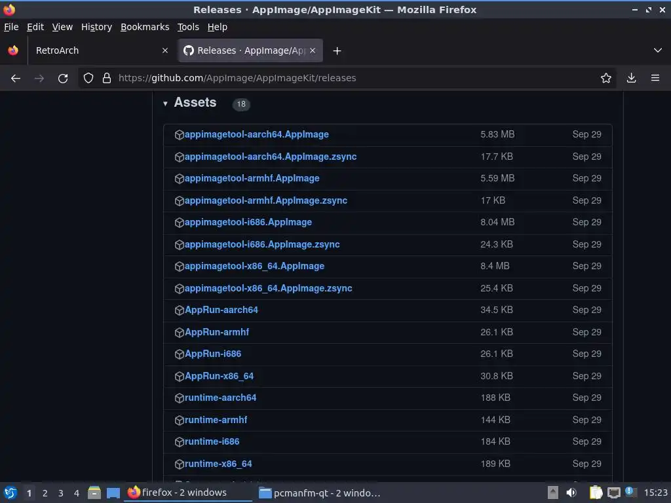Click the show desktop icon in panel
671x503 pixels.
113,493
